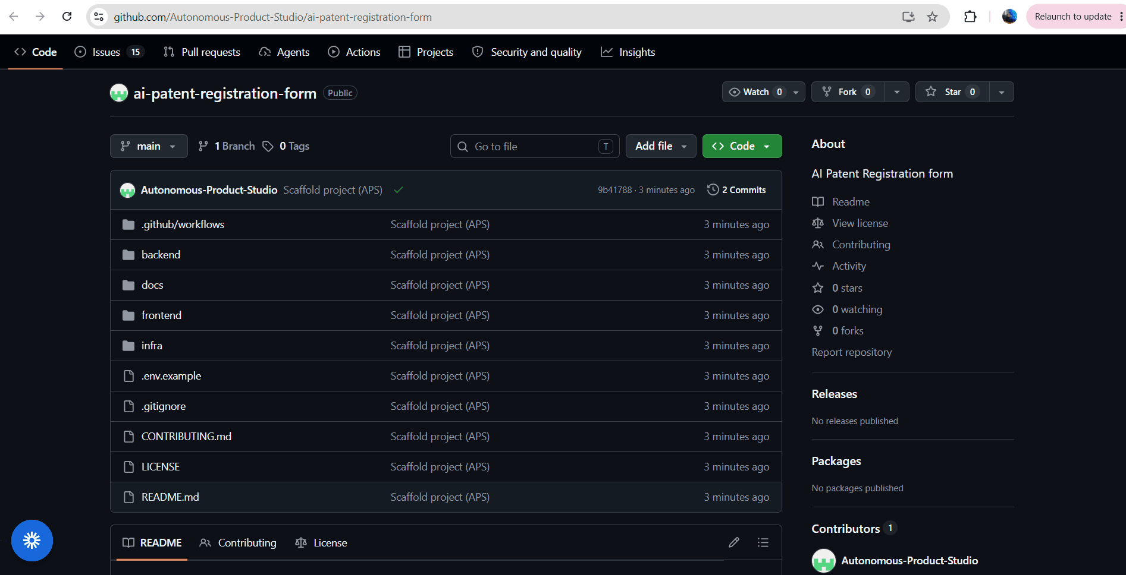
Task: Open the Agents tab
Action: 284,52
